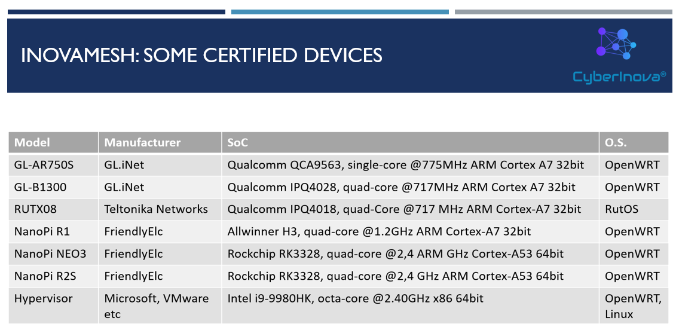Select the RutOS operating system cell

click(622, 209)
